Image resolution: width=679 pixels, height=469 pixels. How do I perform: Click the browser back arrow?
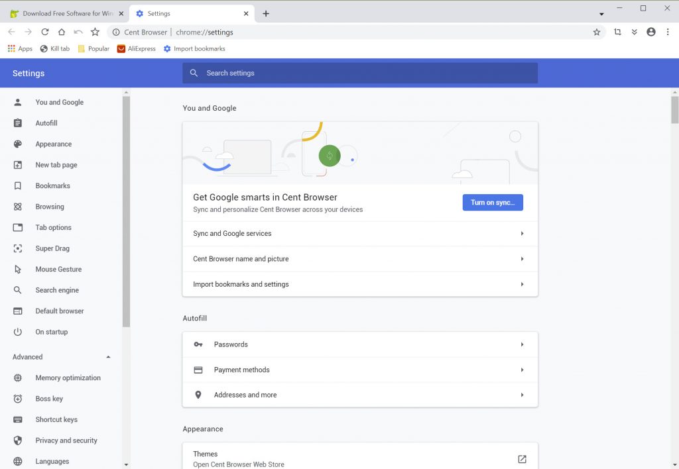(x=12, y=32)
